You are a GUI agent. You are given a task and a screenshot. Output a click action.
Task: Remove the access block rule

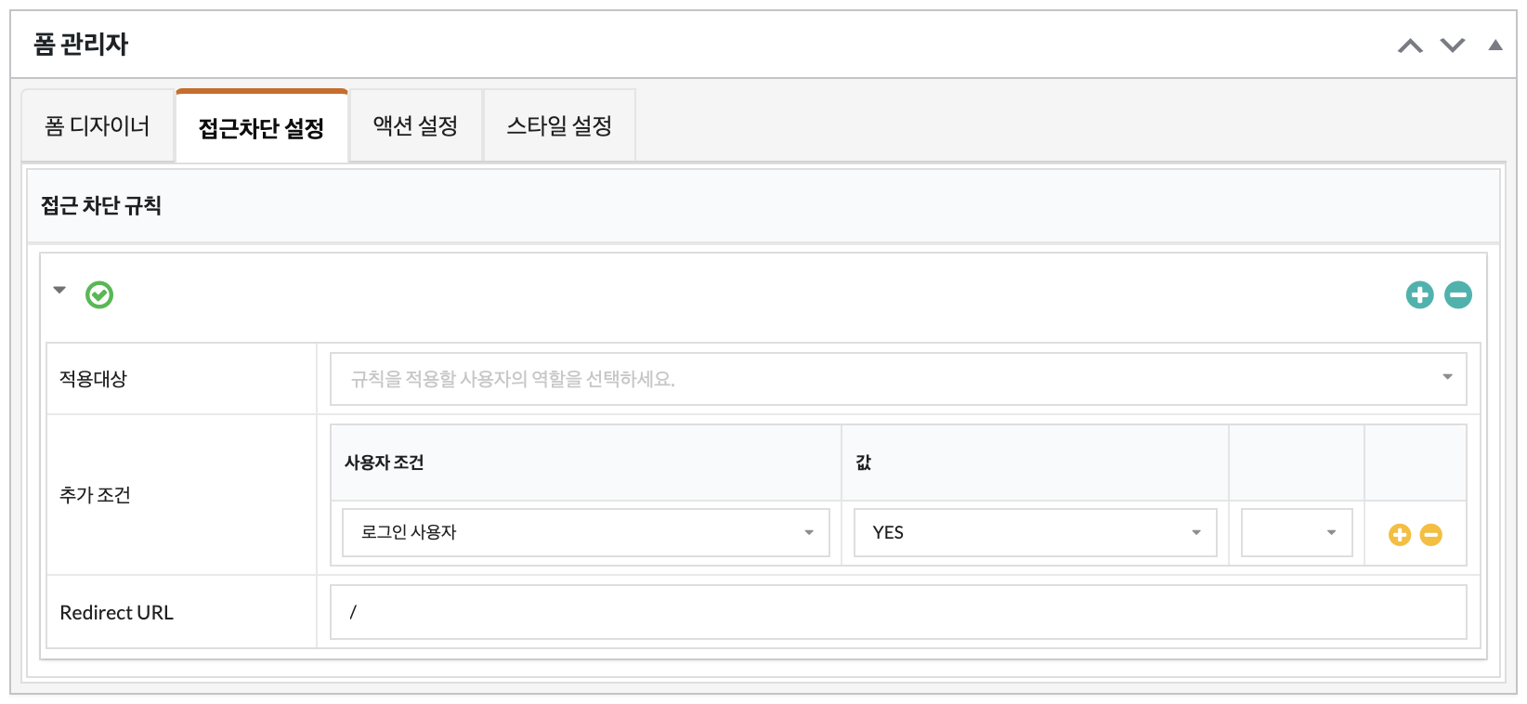tap(1458, 295)
